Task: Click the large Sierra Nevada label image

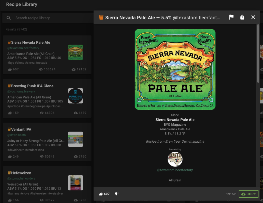Action: [175, 69]
